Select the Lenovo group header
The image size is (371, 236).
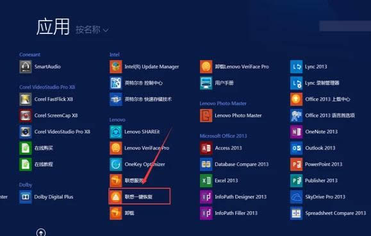pyautogui.click(x=117, y=120)
